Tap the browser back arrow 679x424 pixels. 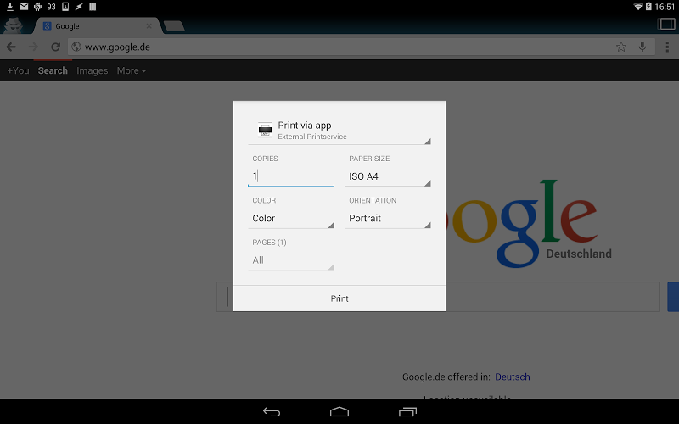point(11,47)
